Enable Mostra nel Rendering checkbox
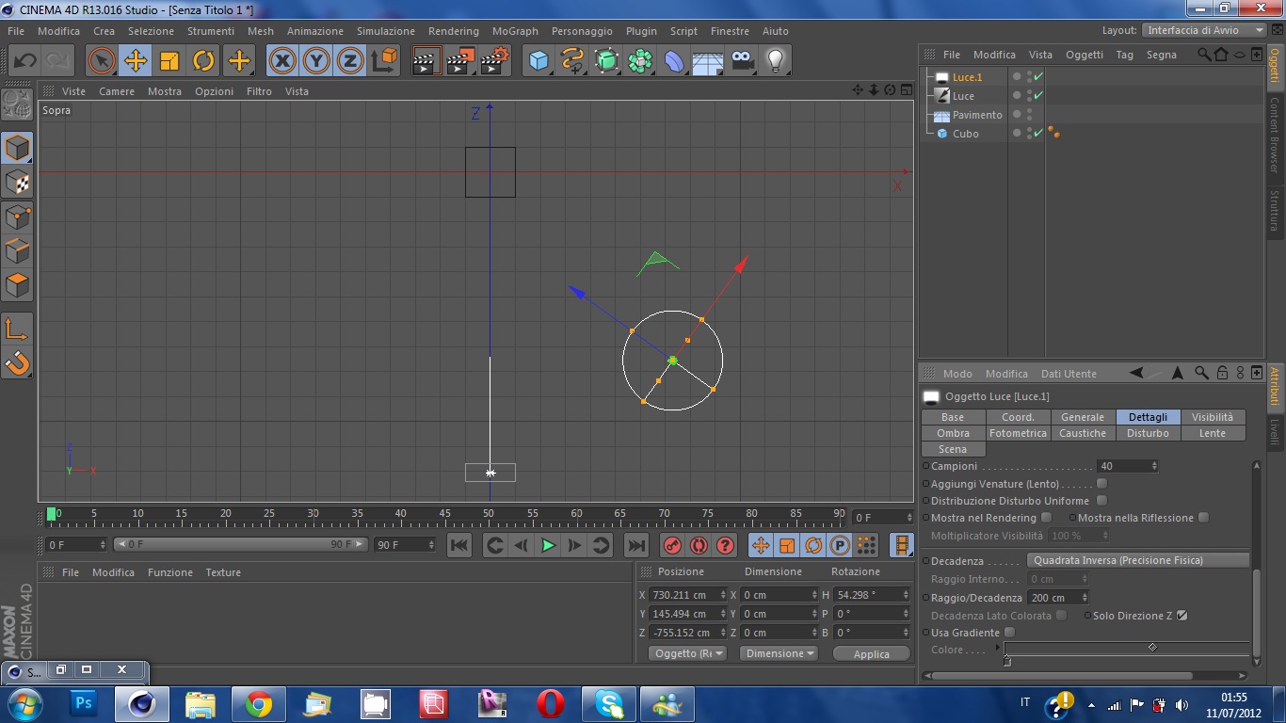1286x723 pixels. click(1046, 518)
